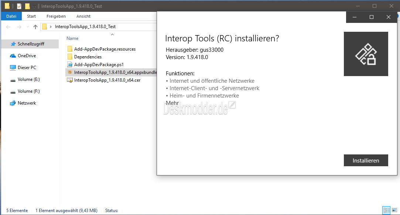Click the Interop Tools app logo tile
This screenshot has height=215, width=400.
coord(366,54)
